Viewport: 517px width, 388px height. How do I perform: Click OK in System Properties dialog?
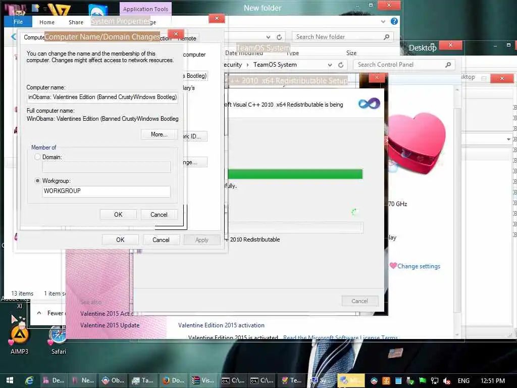[120, 240]
